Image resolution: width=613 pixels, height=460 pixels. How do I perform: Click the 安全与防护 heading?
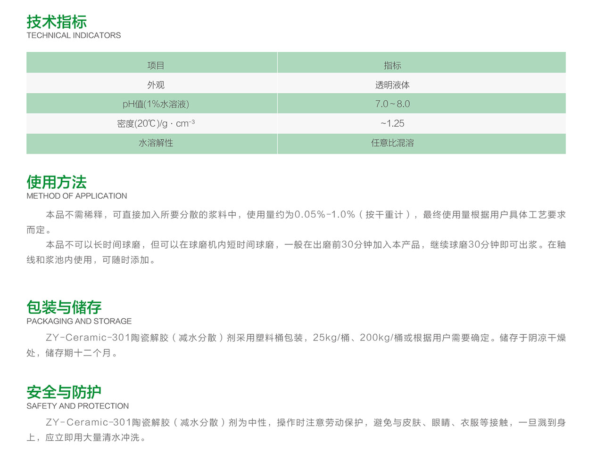click(64, 392)
